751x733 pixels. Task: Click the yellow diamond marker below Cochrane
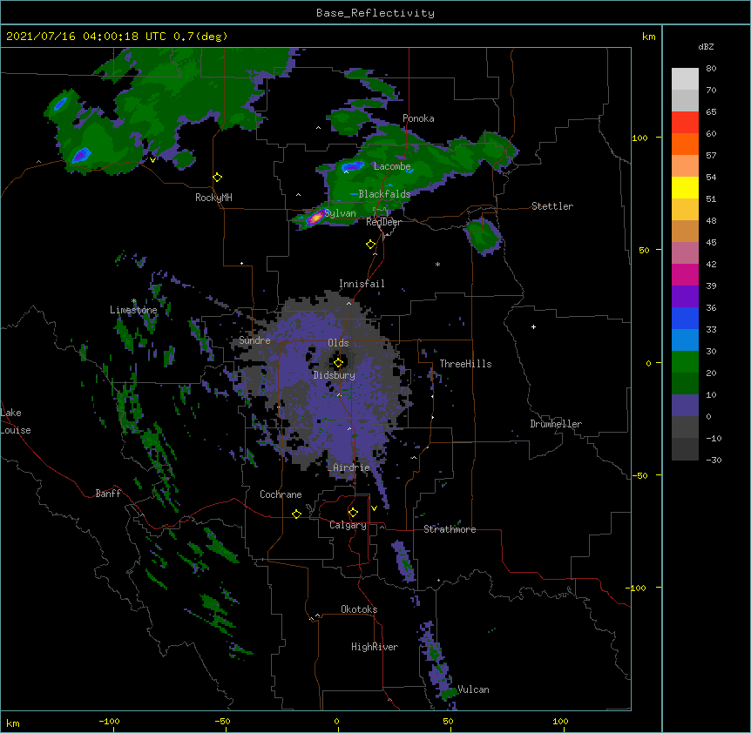(x=296, y=514)
